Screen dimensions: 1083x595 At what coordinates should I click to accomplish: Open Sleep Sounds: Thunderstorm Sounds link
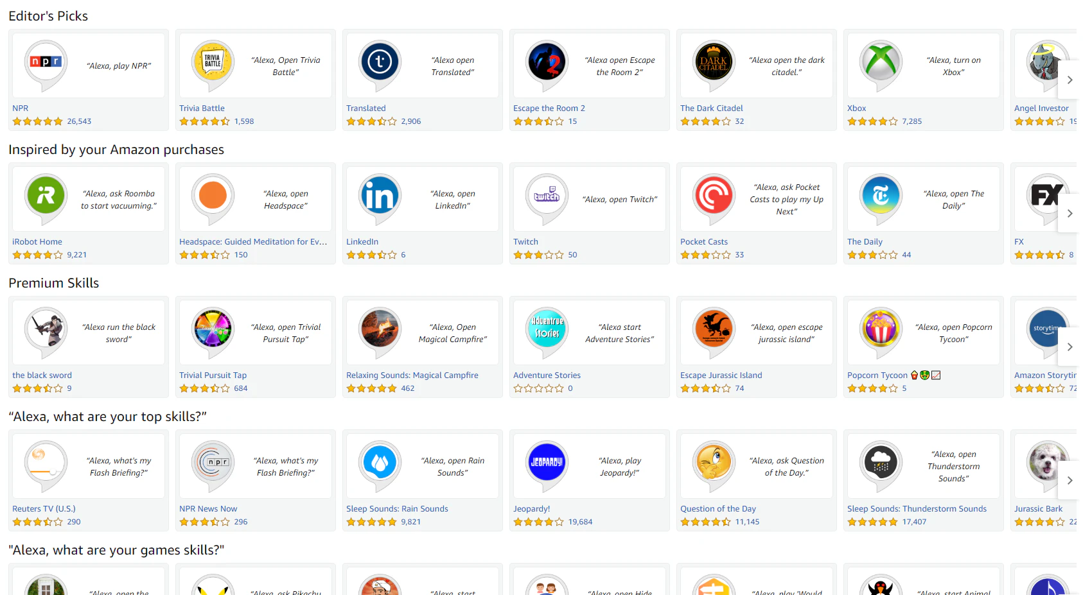point(917,509)
